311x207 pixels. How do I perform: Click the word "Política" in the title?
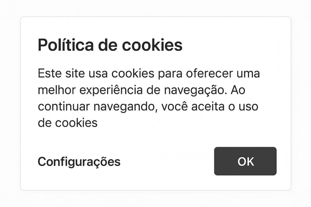[66, 45]
